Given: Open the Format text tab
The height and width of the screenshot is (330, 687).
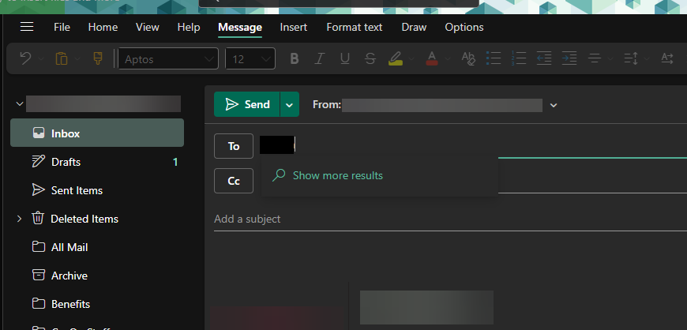Looking at the screenshot, I should coord(354,27).
